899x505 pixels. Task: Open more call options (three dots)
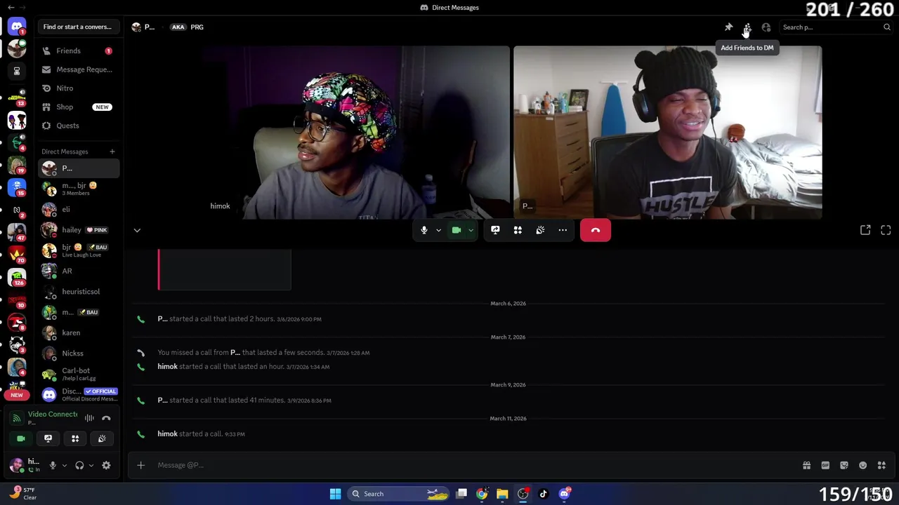click(x=563, y=230)
